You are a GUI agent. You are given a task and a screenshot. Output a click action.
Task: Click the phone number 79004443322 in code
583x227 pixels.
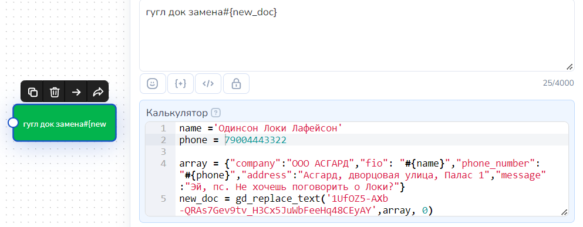click(x=256, y=140)
